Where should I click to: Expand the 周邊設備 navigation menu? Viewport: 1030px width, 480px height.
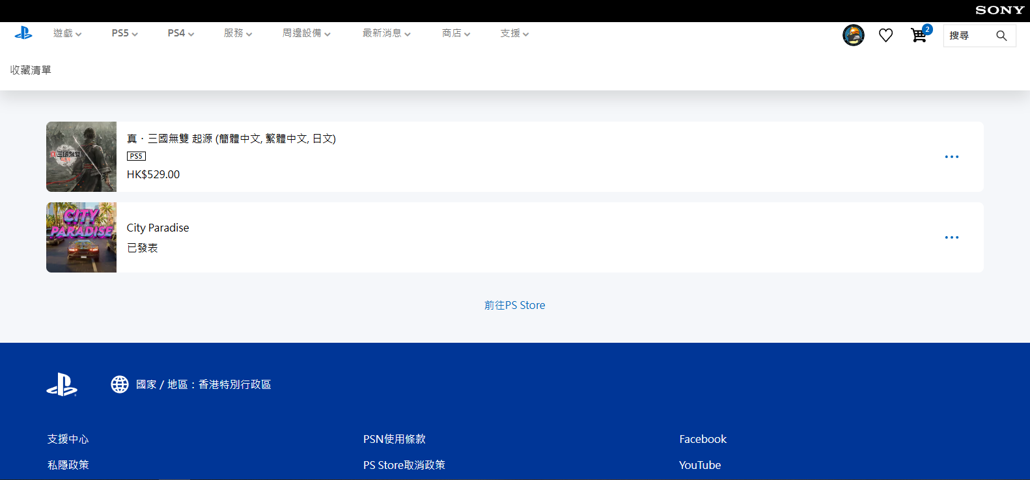(306, 33)
